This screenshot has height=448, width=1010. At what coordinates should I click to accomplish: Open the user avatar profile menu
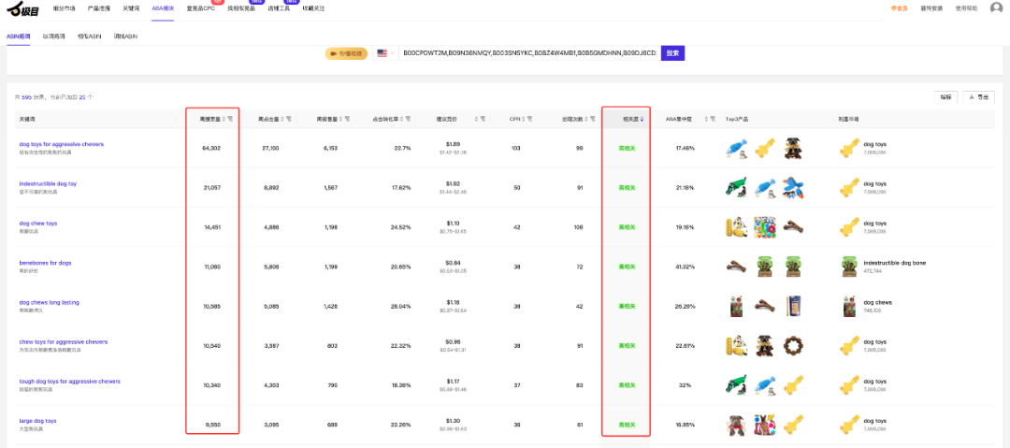995,7
